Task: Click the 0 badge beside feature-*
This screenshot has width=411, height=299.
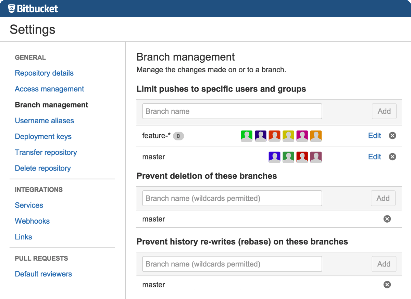Action: point(178,136)
